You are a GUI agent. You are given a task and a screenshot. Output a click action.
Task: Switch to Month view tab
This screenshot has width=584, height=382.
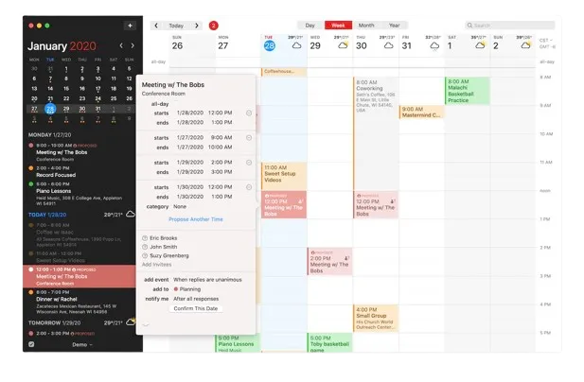tap(365, 26)
